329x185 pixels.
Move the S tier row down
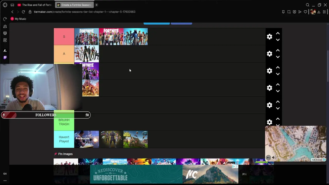[x=278, y=40]
